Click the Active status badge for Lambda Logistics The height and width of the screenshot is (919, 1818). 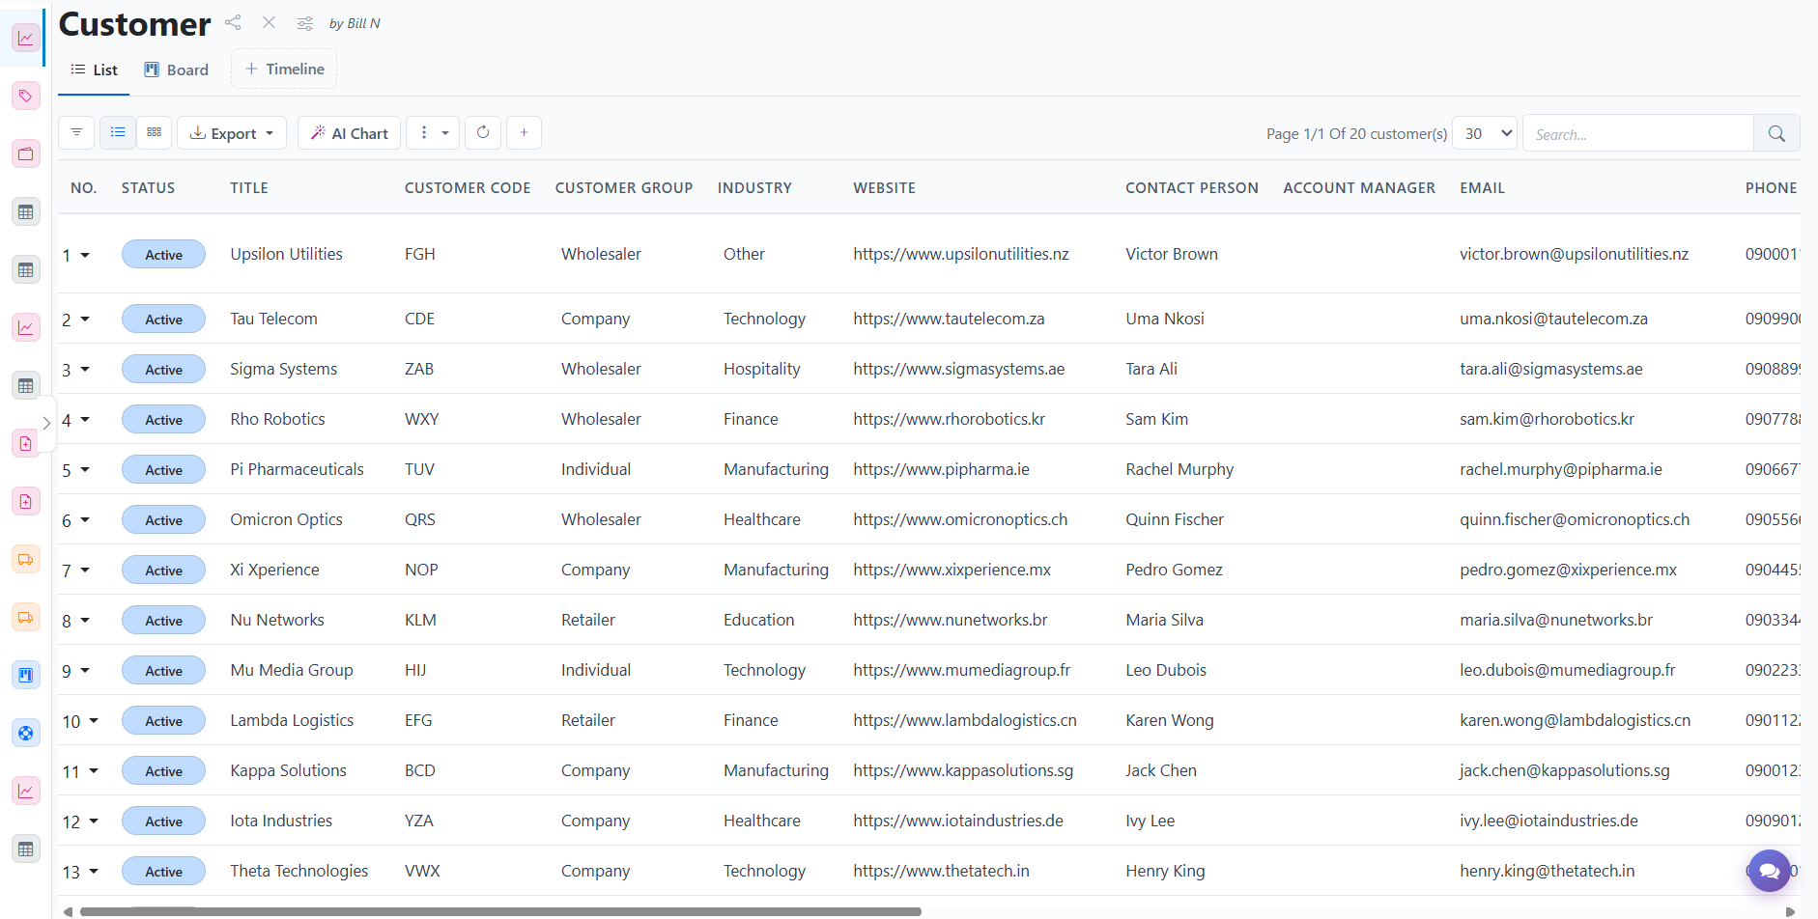click(x=163, y=720)
